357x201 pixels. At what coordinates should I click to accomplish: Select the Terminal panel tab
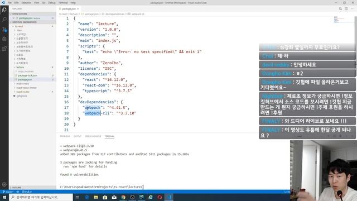coord(109,136)
